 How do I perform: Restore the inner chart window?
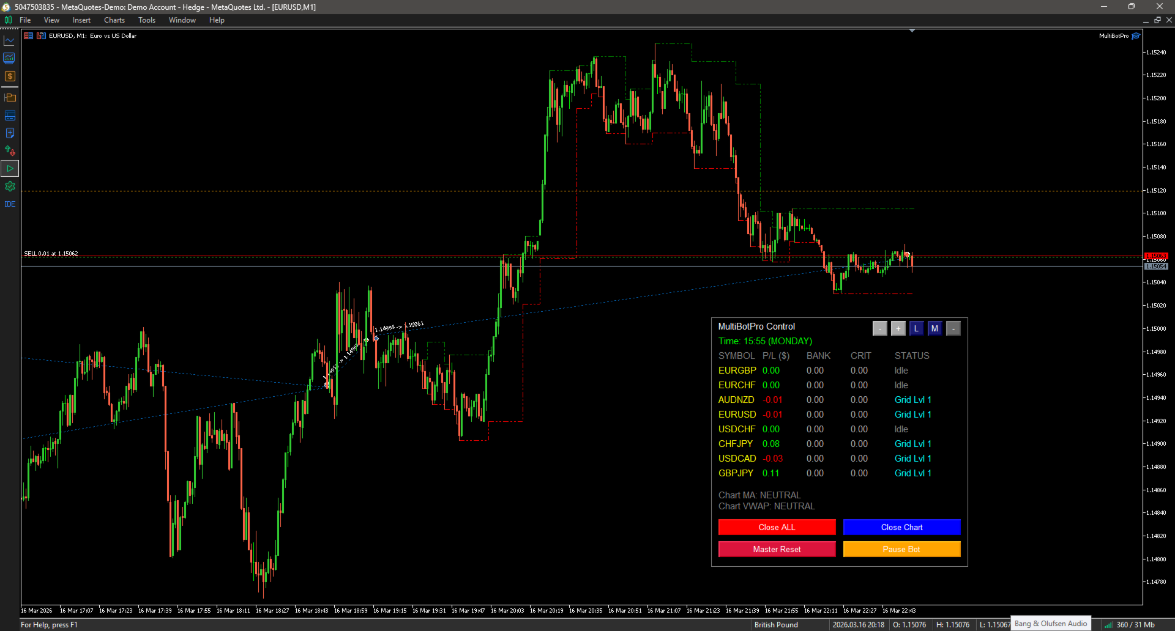(x=1157, y=20)
